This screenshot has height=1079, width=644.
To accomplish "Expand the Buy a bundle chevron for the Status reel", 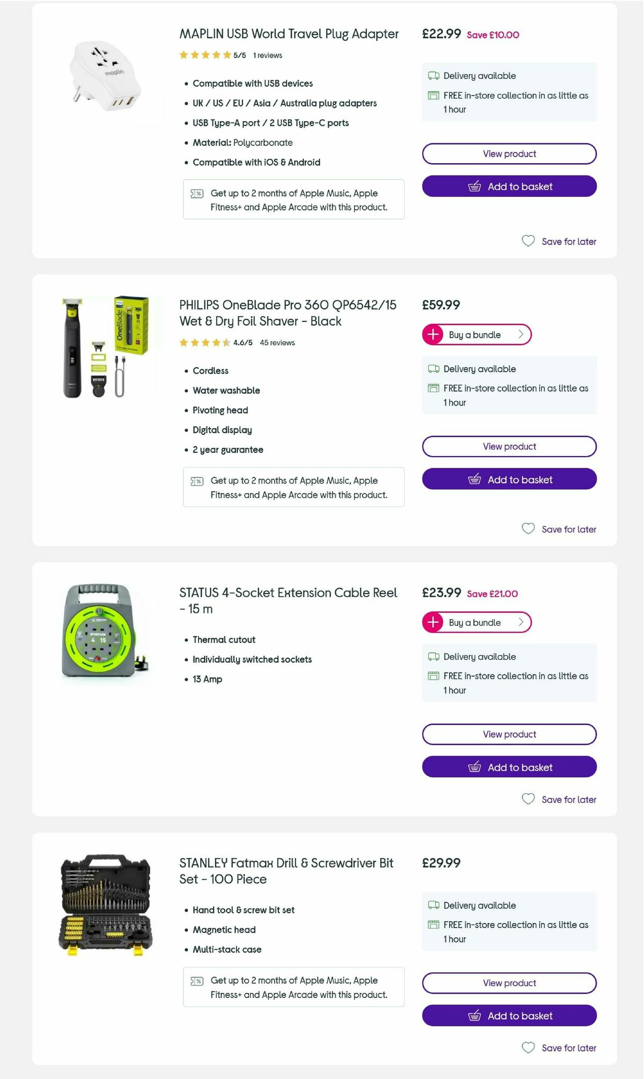I will tap(520, 622).
